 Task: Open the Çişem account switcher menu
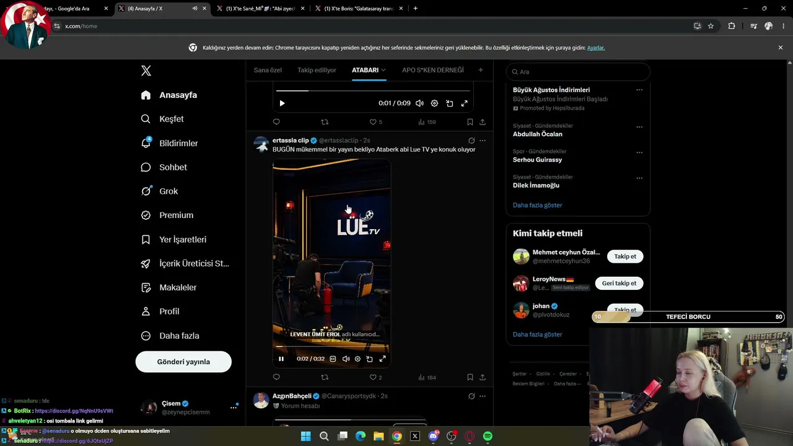234,407
